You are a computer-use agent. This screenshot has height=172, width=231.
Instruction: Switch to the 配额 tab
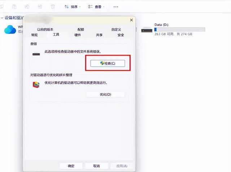(81, 30)
